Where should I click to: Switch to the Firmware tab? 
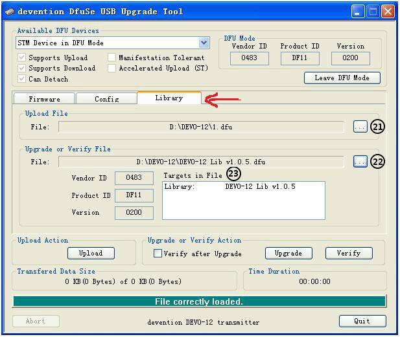coord(44,99)
